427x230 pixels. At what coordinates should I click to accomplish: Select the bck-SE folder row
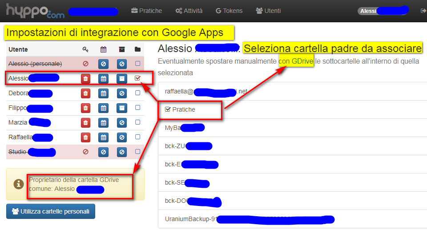[x=293, y=182]
